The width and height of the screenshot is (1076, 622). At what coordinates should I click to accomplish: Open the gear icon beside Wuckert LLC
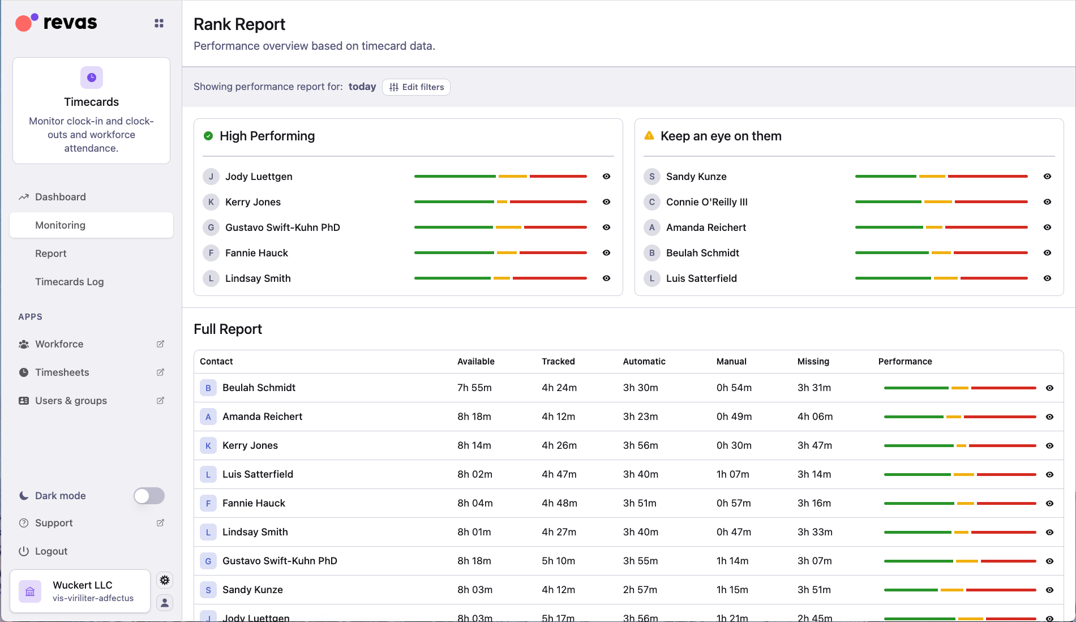coord(164,580)
